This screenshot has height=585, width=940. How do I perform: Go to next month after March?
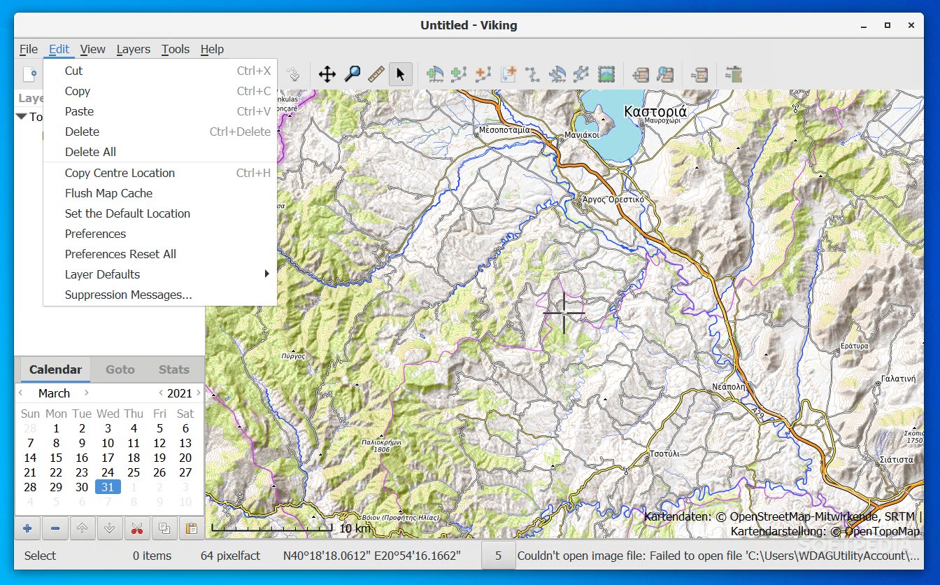pos(86,393)
